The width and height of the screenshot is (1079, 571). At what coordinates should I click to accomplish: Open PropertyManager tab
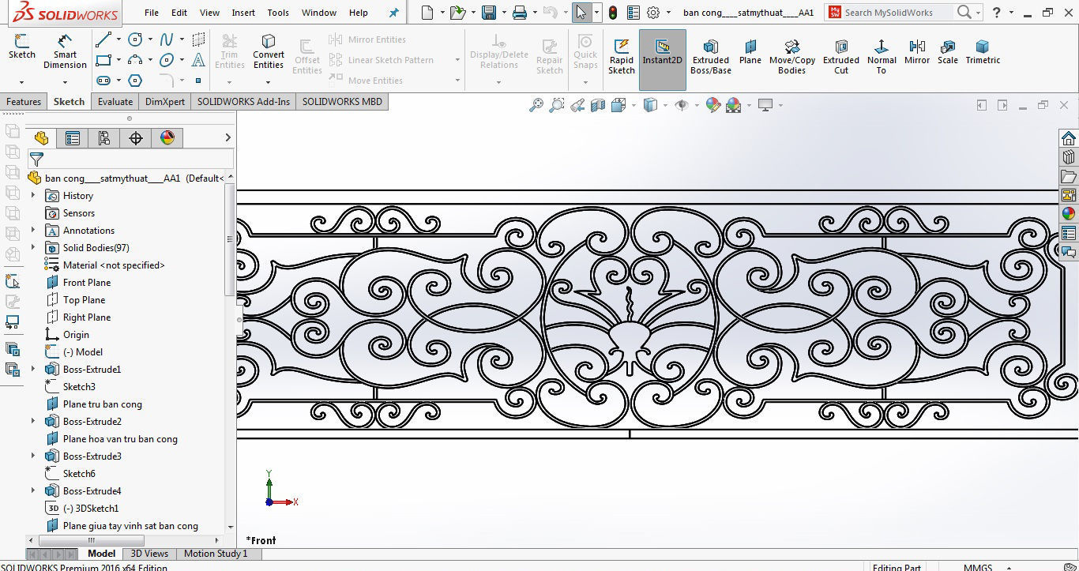pos(73,138)
